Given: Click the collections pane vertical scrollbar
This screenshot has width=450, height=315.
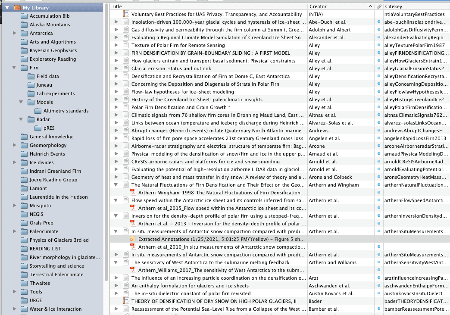Looking at the screenshot, I should [106, 129].
